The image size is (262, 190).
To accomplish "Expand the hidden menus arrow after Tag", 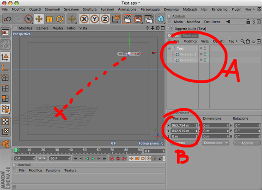I will (x=237, y=41).
